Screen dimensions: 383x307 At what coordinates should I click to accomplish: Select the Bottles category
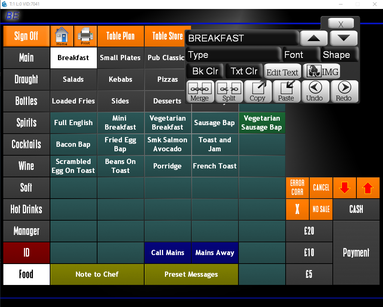click(x=27, y=101)
